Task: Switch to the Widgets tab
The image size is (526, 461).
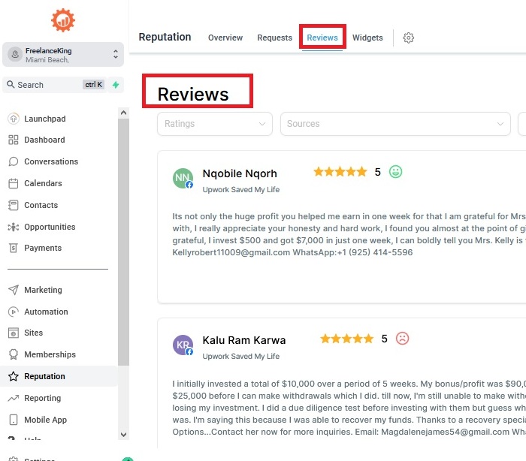Action: [367, 38]
